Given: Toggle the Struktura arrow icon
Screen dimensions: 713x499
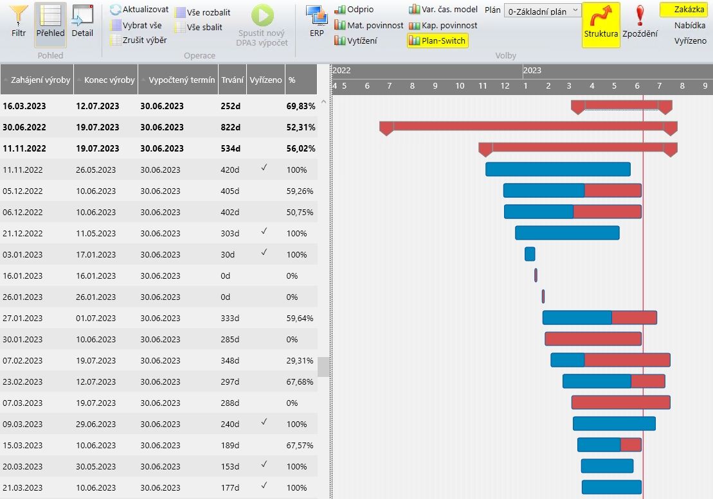Looking at the screenshot, I should (x=600, y=17).
